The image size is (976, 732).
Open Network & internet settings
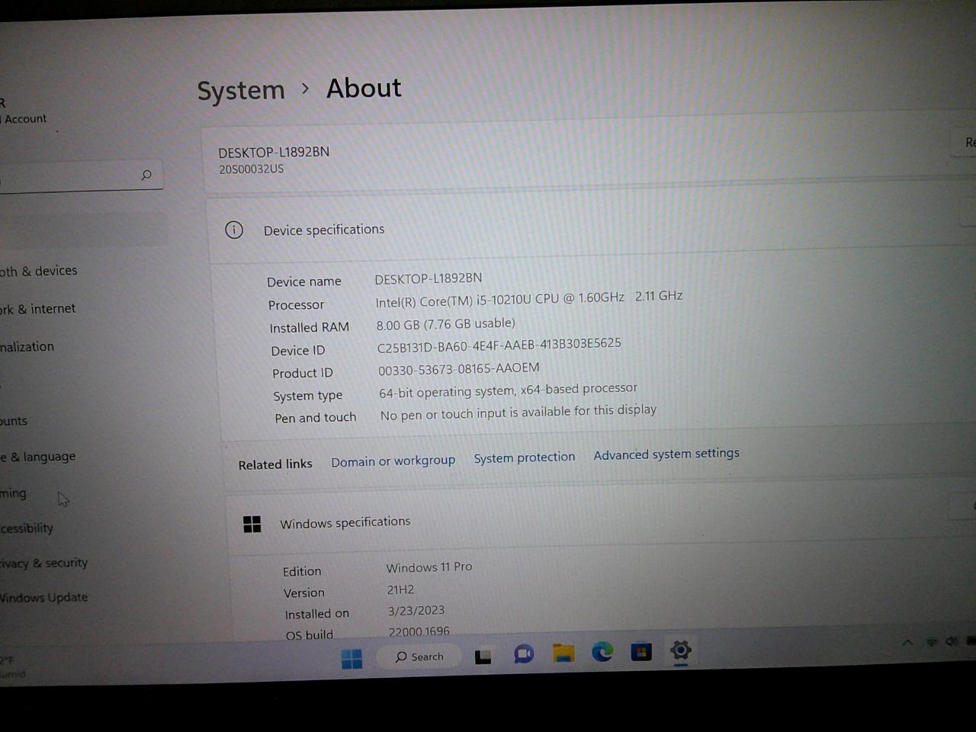38,309
